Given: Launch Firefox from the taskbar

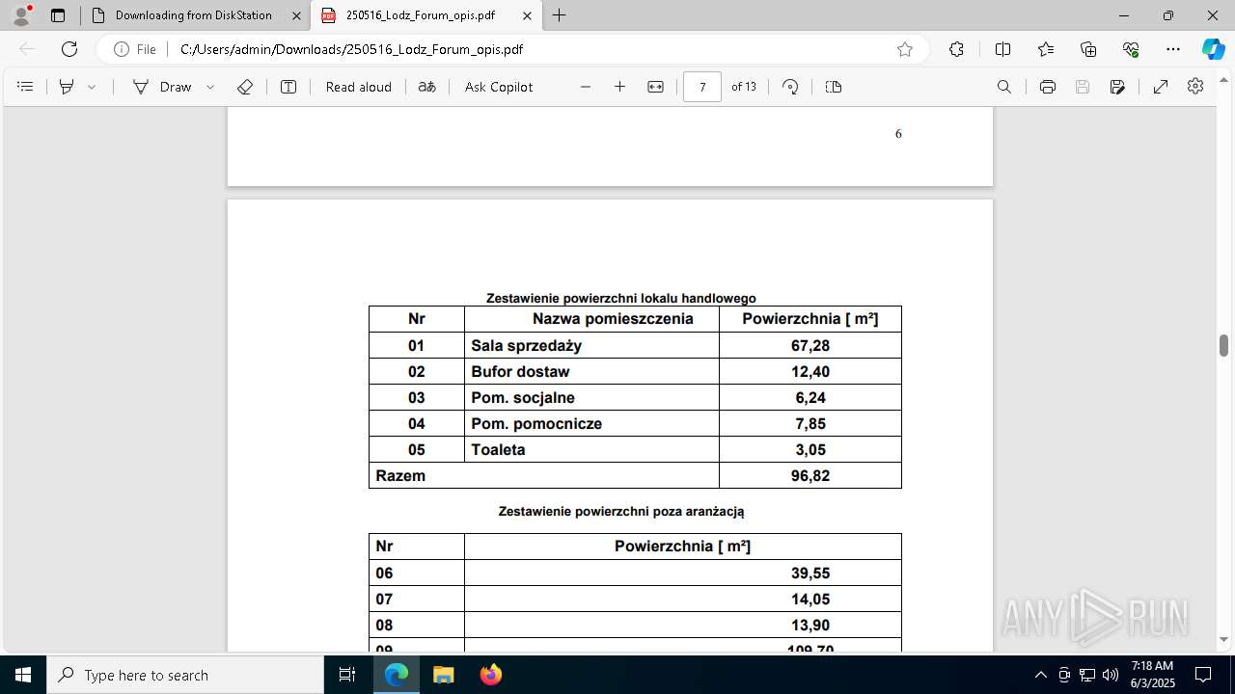Looking at the screenshot, I should point(490,675).
